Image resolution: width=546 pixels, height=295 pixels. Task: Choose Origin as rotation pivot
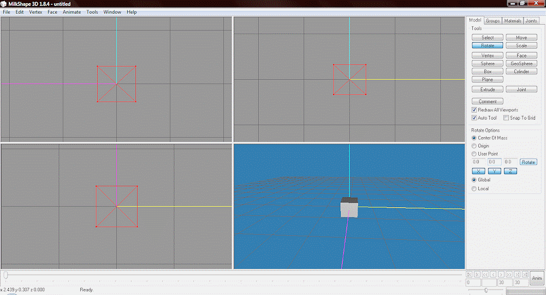tap(474, 146)
